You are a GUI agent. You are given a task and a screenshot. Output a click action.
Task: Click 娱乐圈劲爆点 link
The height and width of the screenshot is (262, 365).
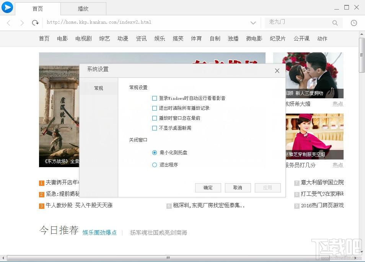point(99,233)
